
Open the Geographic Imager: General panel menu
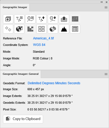[106, 74]
